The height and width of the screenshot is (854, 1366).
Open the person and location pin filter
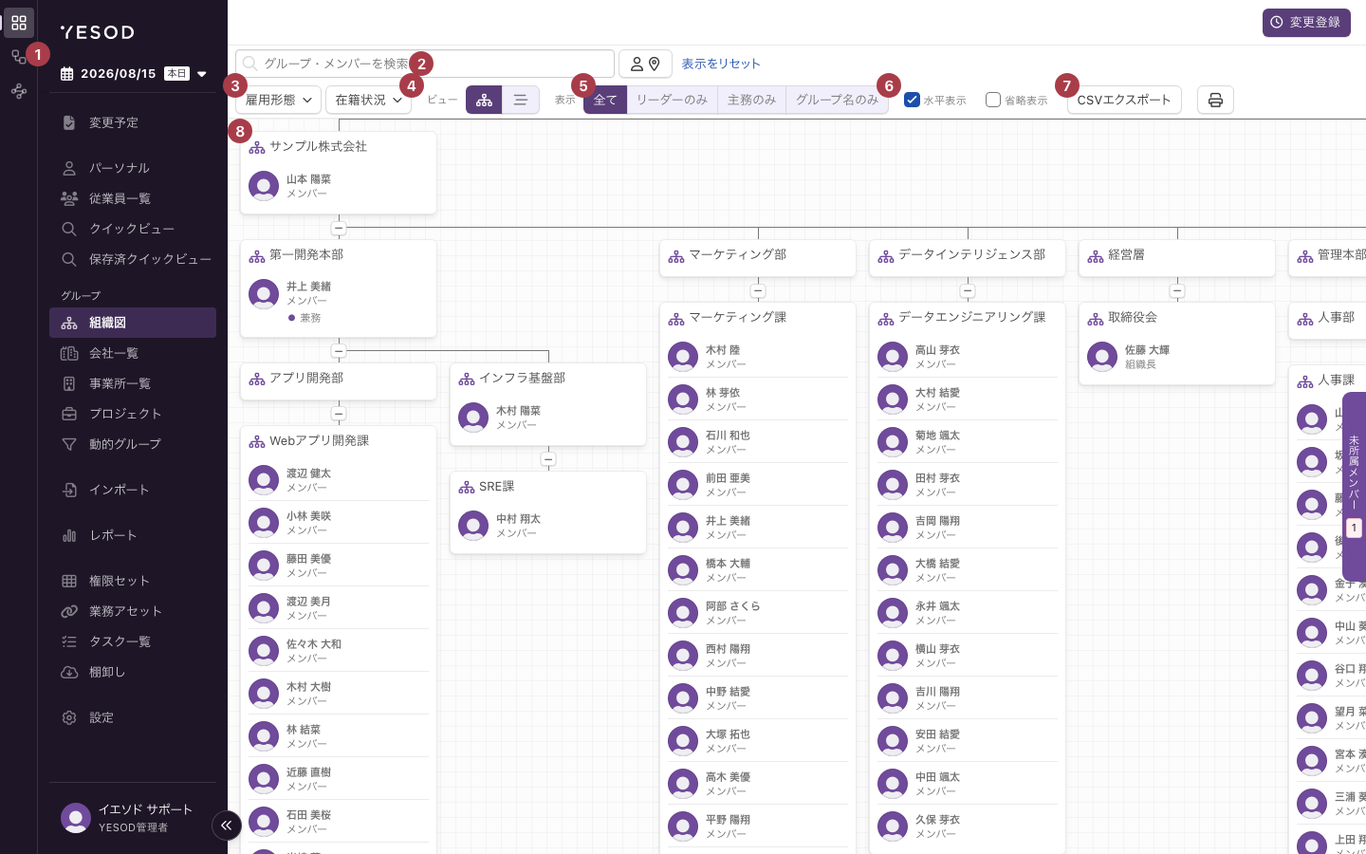[x=645, y=64]
